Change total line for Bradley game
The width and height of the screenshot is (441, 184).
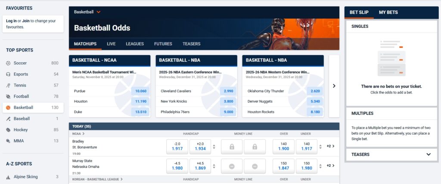pos(320,147)
